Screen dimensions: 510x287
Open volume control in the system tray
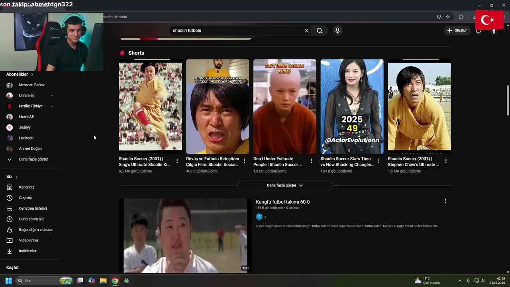point(482,281)
